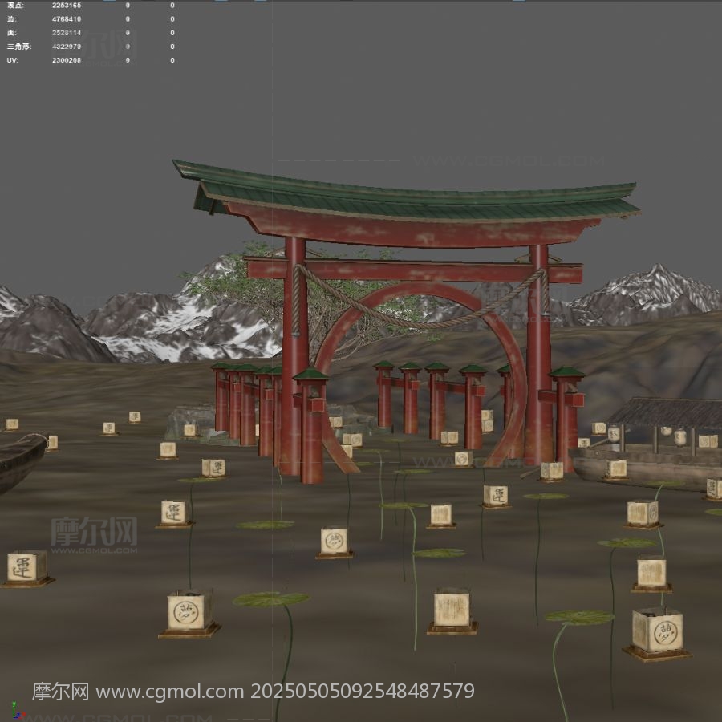This screenshot has width=722, height=722.
Task: Click the view axis gizmo in the corner
Action: click(17, 711)
